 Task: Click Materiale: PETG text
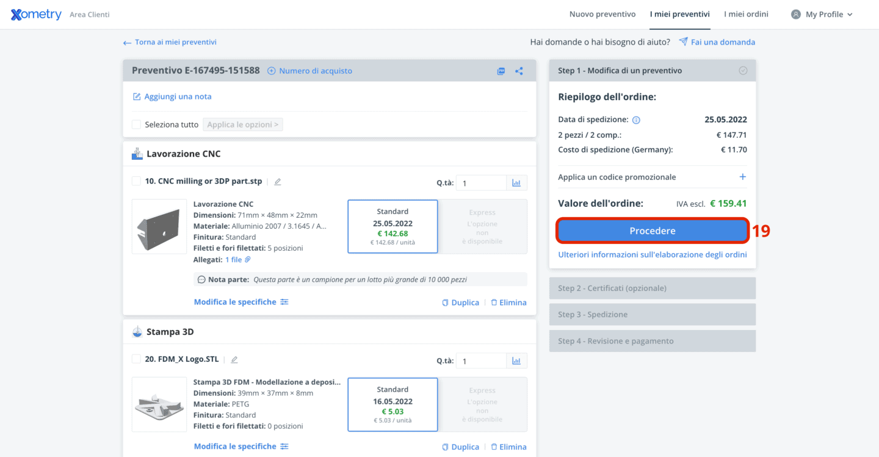(x=221, y=405)
